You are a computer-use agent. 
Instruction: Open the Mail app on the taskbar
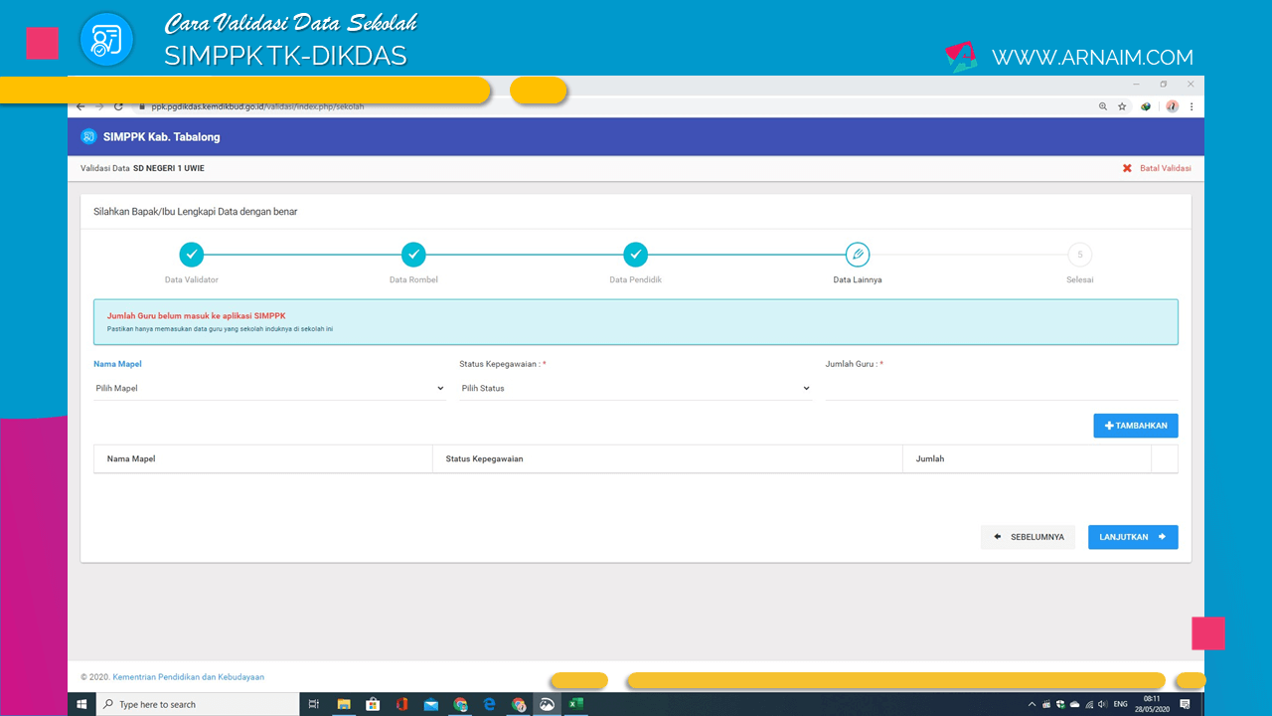[x=431, y=704]
